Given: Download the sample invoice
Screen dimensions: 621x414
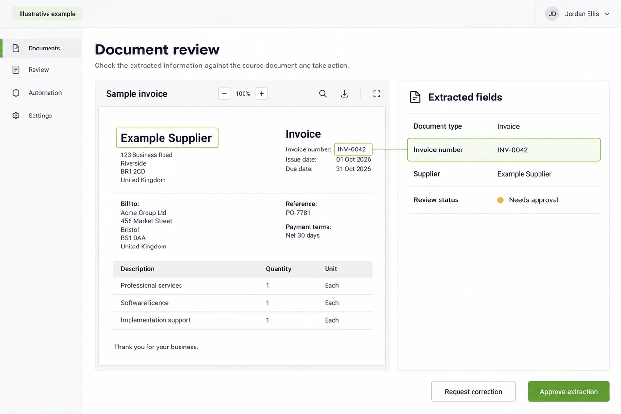Looking at the screenshot, I should point(344,94).
